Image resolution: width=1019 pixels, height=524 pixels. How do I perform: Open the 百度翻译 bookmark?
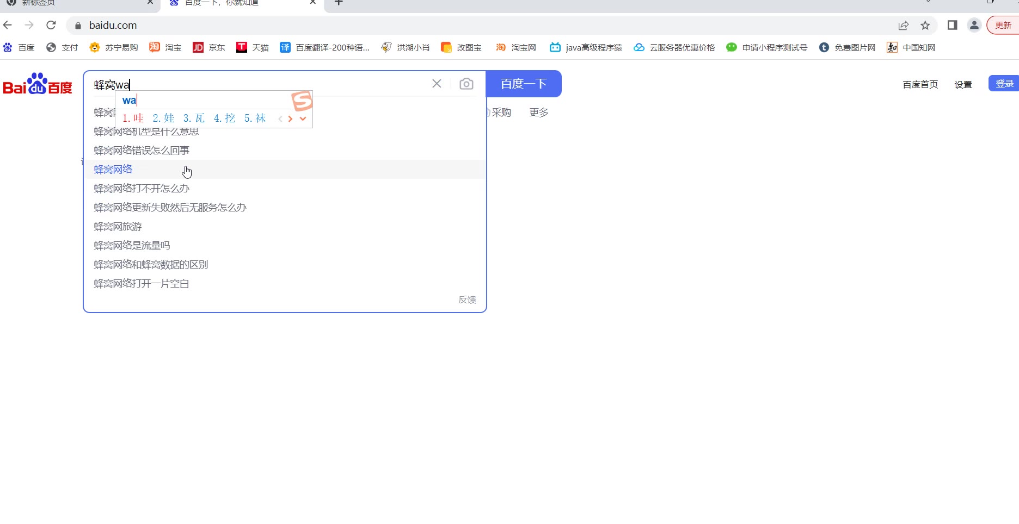[x=324, y=48]
